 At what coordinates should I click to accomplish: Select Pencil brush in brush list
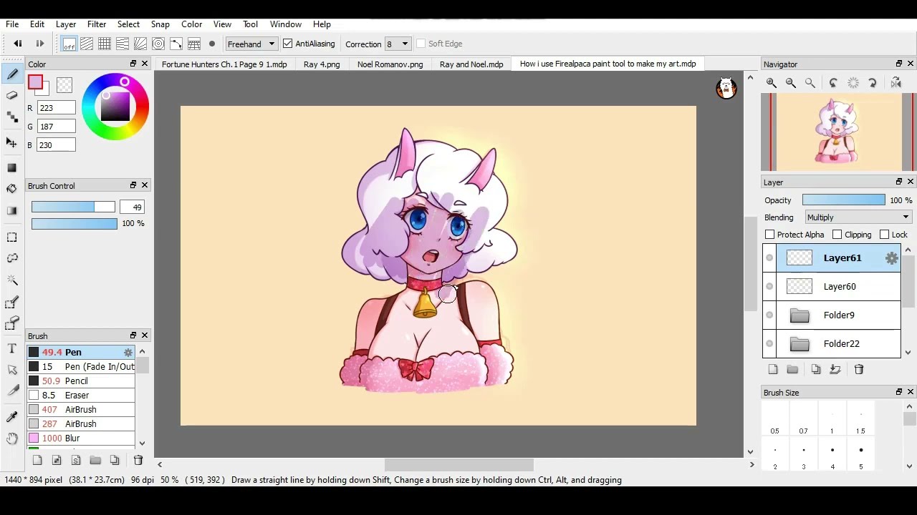[x=81, y=381]
